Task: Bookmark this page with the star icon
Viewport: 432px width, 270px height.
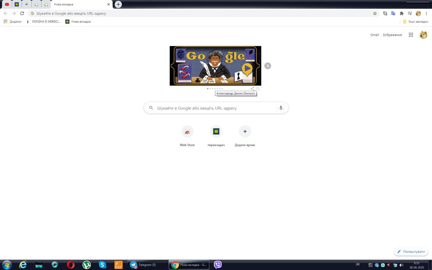Action: [x=375, y=13]
